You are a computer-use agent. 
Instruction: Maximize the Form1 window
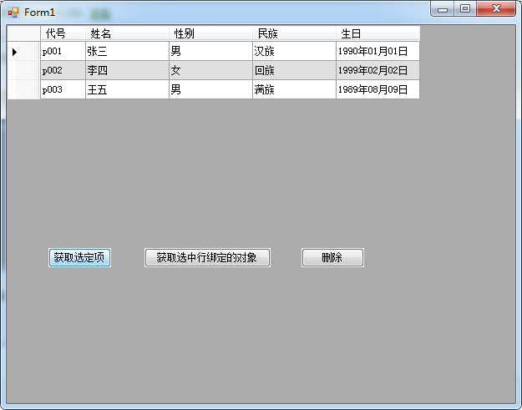click(465, 8)
